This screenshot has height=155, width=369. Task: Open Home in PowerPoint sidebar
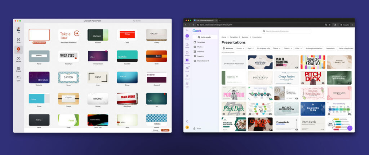[x=18, y=40]
